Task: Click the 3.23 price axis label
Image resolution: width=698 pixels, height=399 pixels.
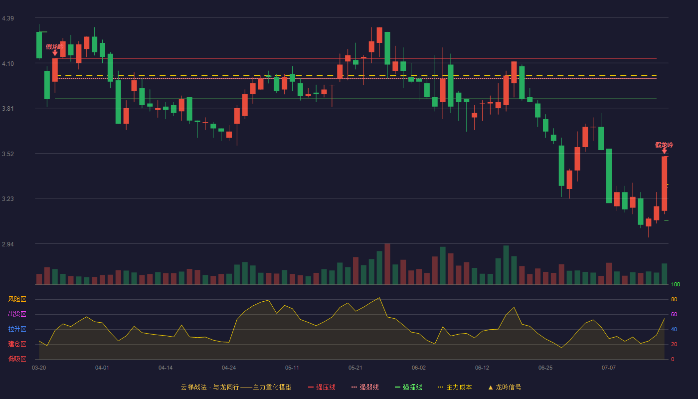Action: (8, 199)
